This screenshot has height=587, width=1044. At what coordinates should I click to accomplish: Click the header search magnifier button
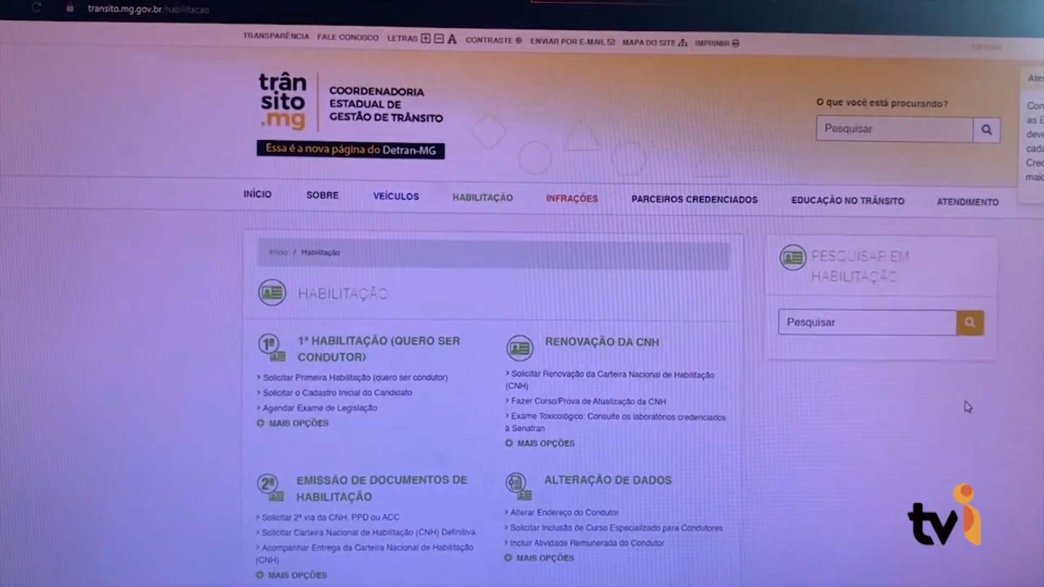pos(986,130)
